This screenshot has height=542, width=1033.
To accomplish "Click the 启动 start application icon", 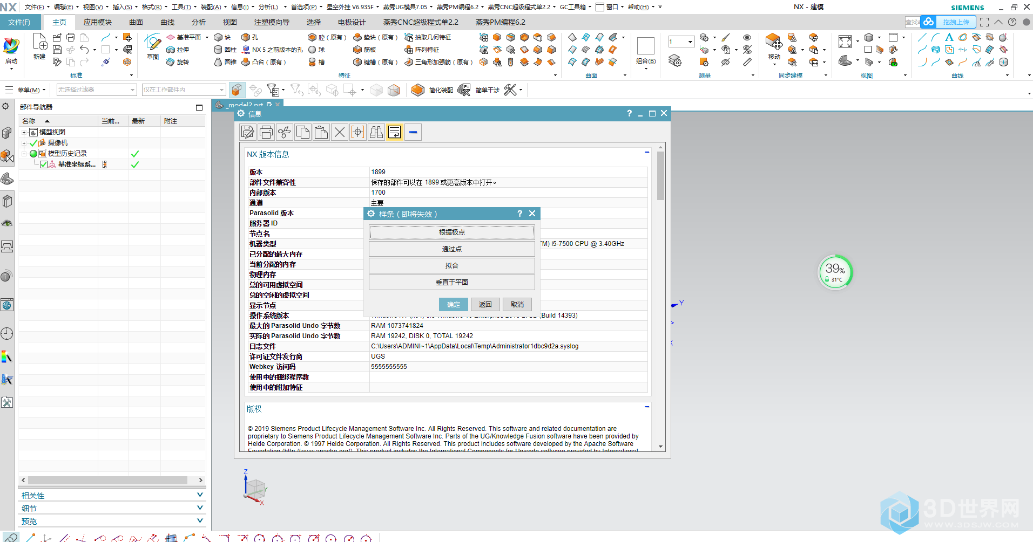I will coord(11,51).
